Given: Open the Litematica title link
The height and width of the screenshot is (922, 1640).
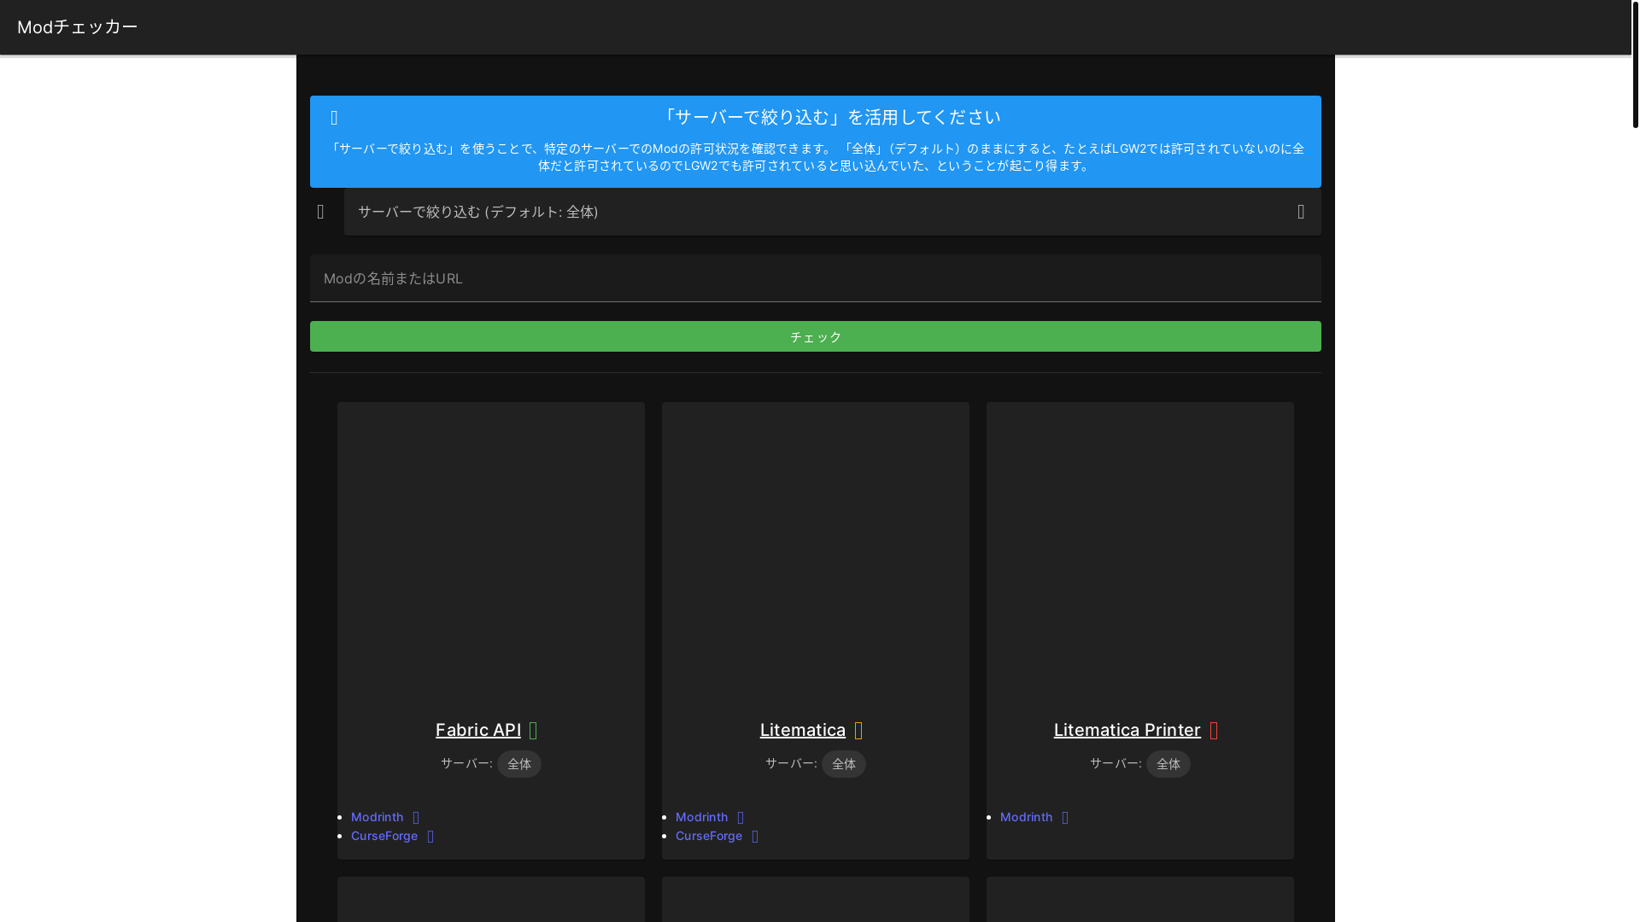Looking at the screenshot, I should point(803,730).
